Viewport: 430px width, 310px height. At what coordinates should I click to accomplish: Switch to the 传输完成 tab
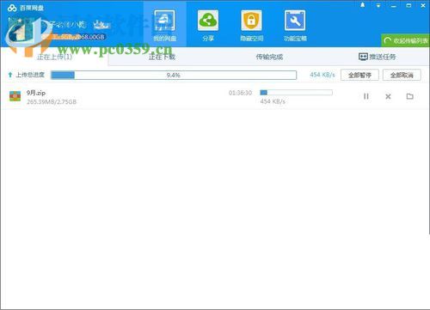pos(269,57)
